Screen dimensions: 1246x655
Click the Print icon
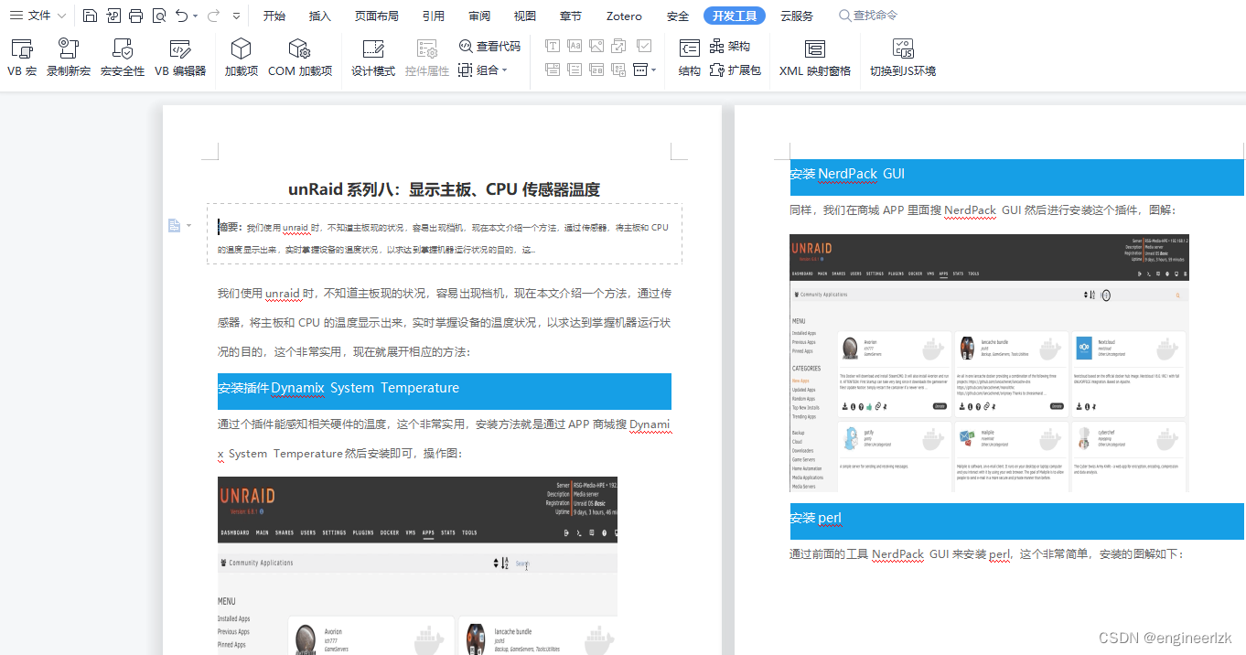[x=136, y=16]
